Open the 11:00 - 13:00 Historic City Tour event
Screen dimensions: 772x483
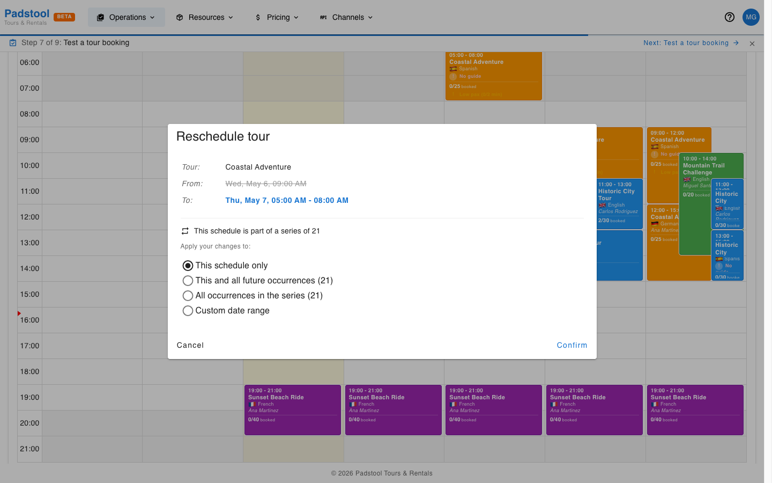(x=620, y=204)
